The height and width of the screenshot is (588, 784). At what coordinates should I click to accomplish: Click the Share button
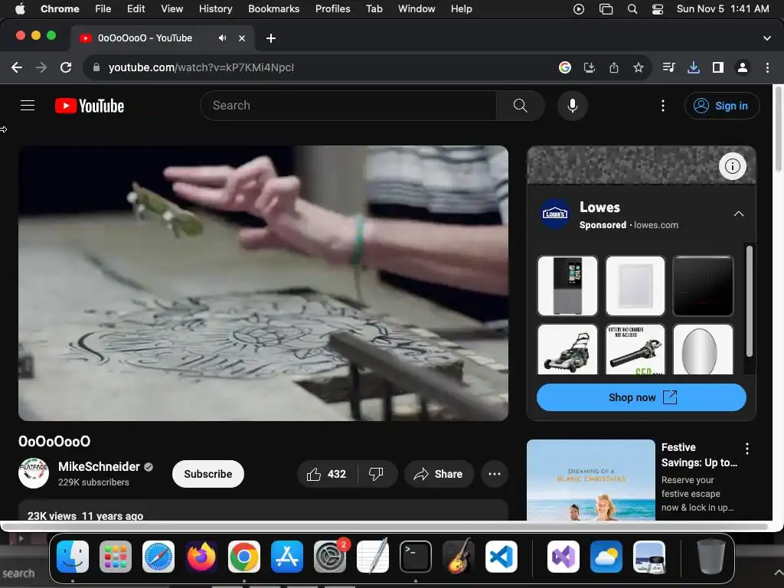click(439, 474)
